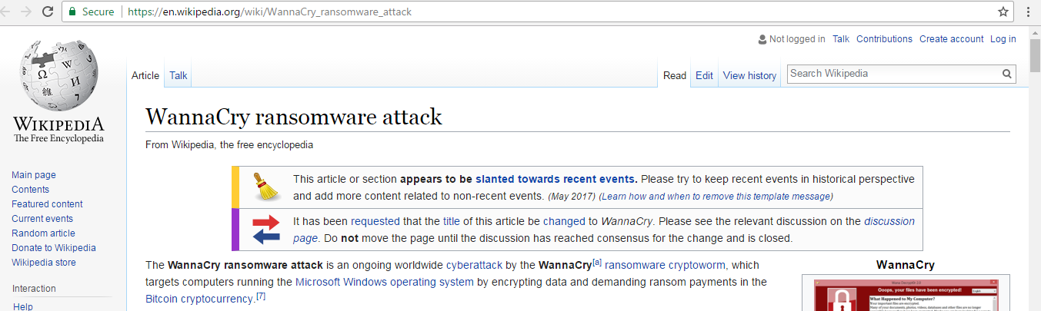Screen dimensions: 1041x311
Task: Open the Contributions link
Action: coord(884,39)
